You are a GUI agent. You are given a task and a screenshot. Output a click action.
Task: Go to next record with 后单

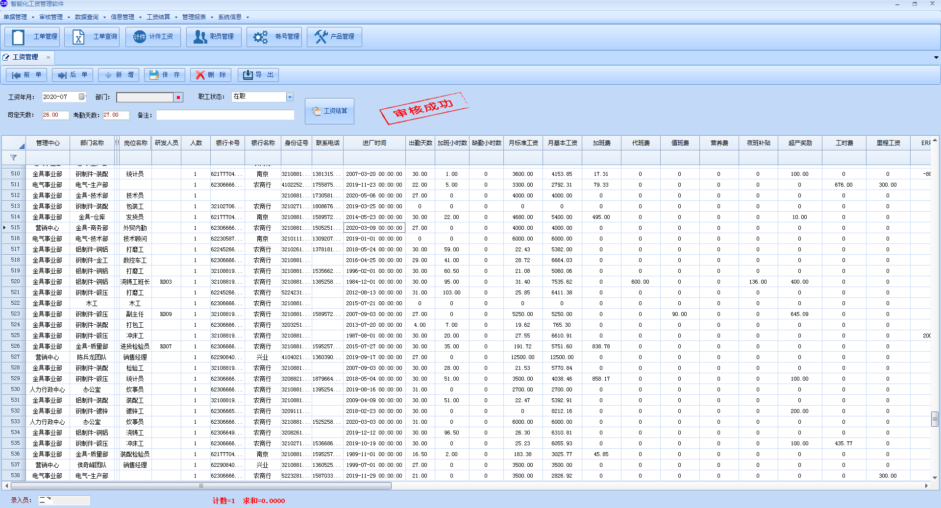tap(73, 75)
